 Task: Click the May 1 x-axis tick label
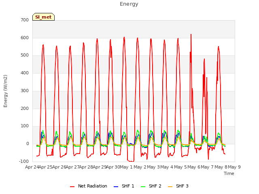126,167
